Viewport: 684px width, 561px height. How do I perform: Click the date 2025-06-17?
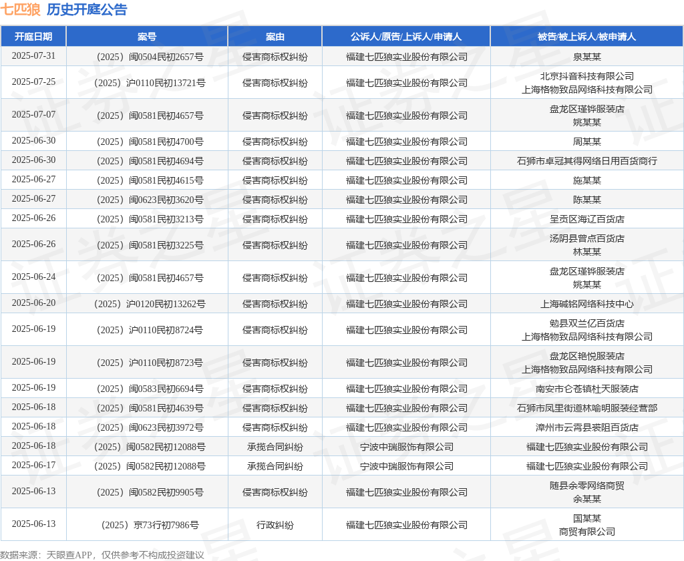coord(33,465)
